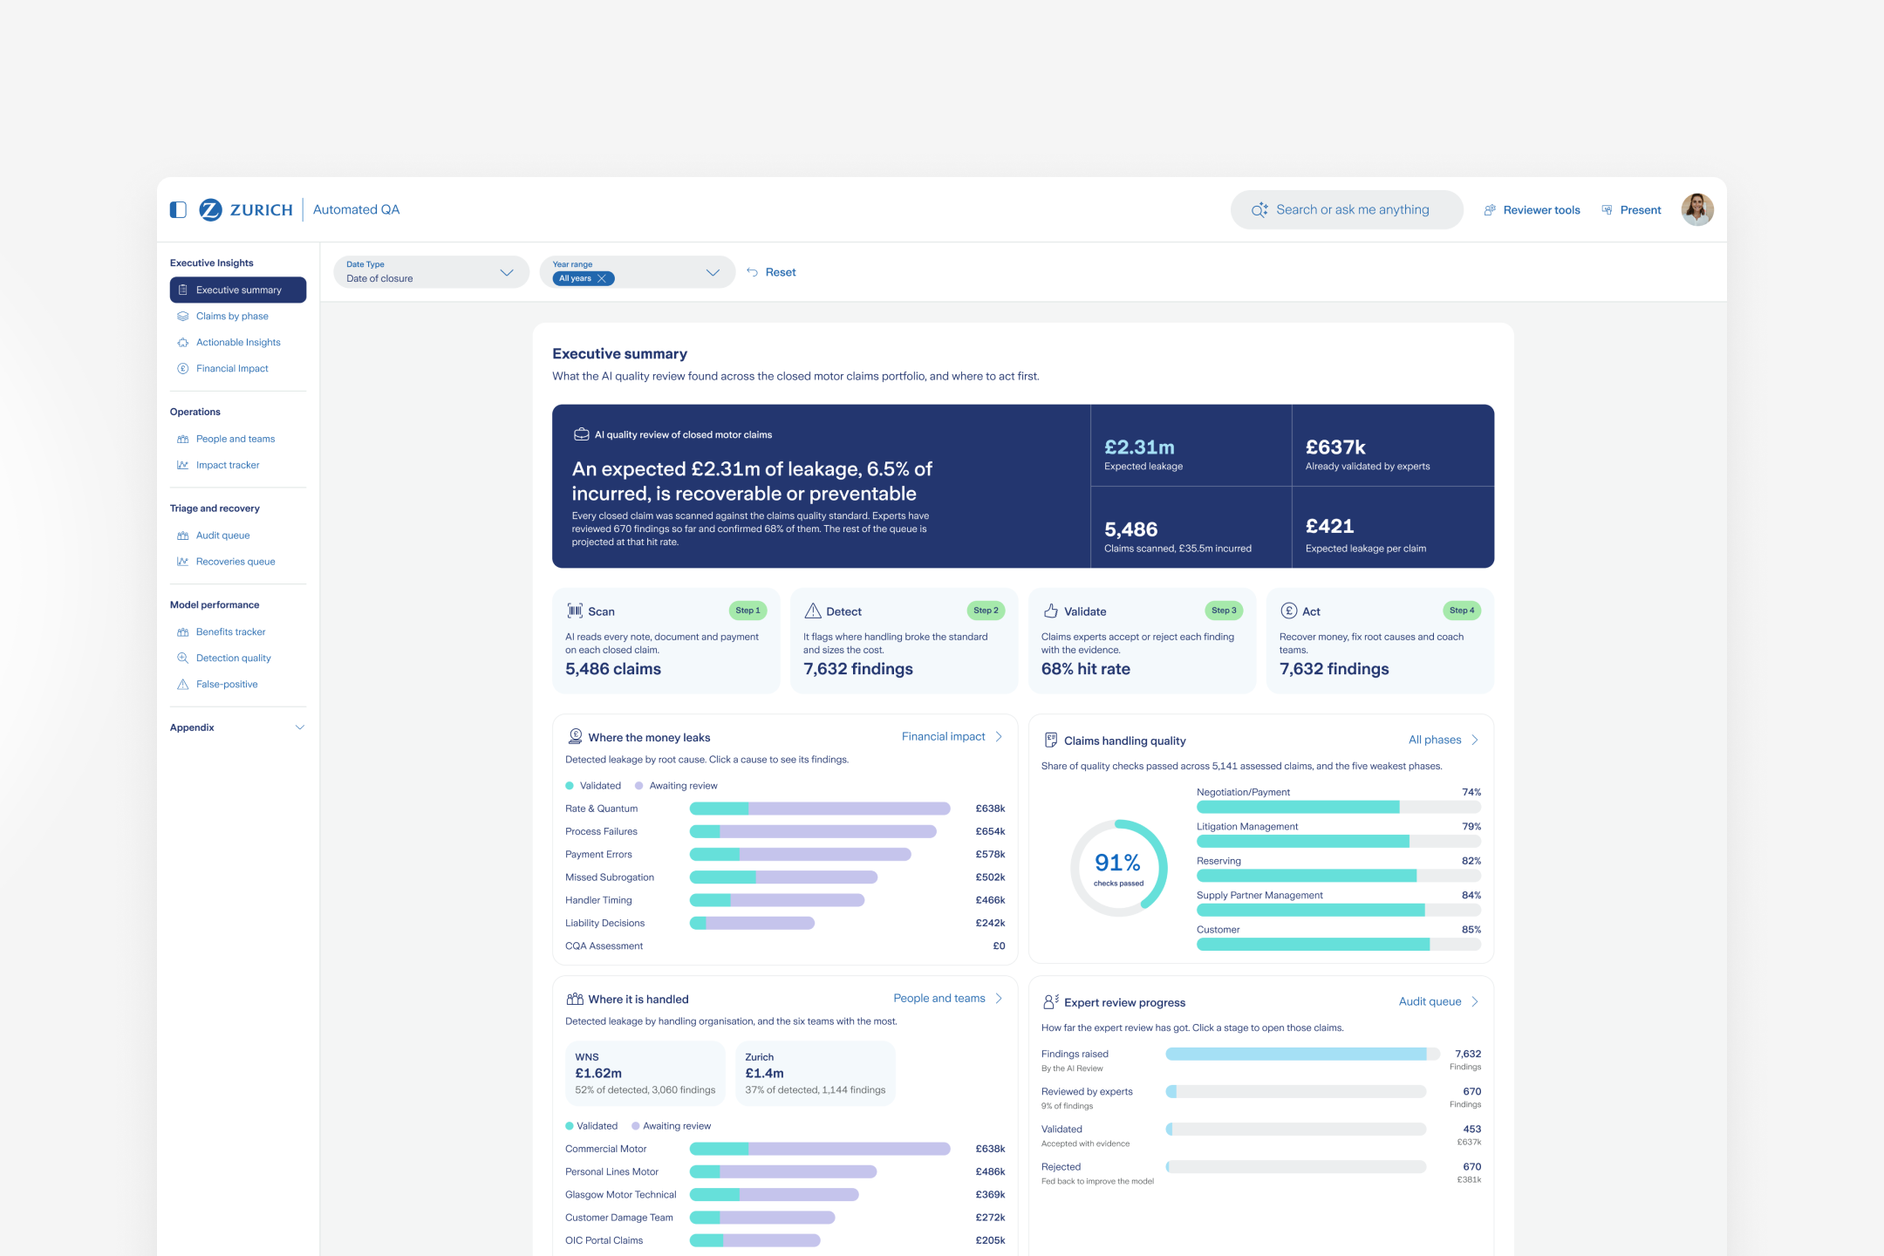The width and height of the screenshot is (1884, 1256).
Task: Click the Detect warning triangle icon
Action: click(813, 611)
